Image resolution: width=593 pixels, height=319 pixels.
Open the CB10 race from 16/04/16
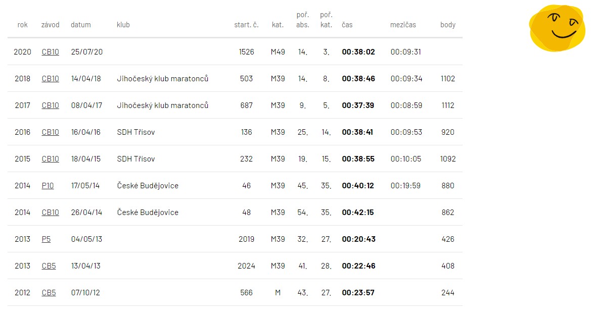[50, 132]
